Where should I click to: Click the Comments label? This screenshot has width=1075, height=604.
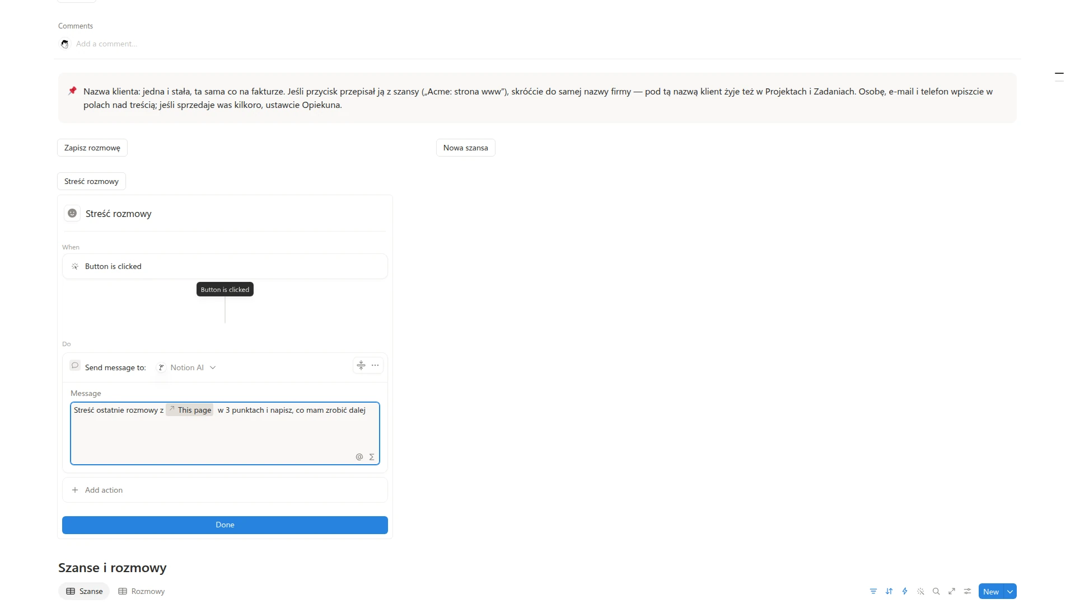[76, 26]
